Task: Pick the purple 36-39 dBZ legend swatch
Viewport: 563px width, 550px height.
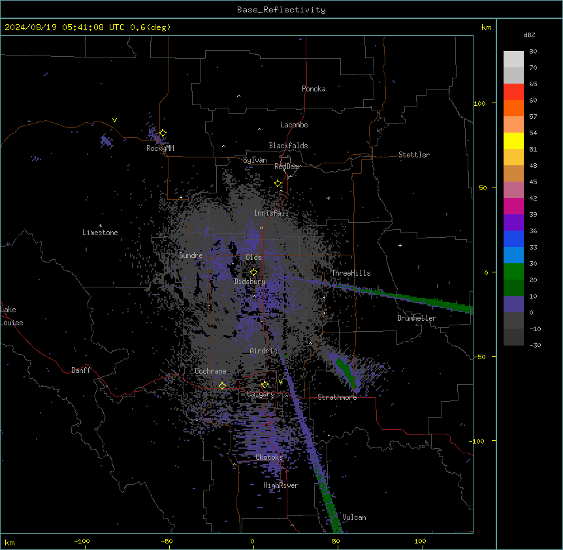Action: [513, 223]
